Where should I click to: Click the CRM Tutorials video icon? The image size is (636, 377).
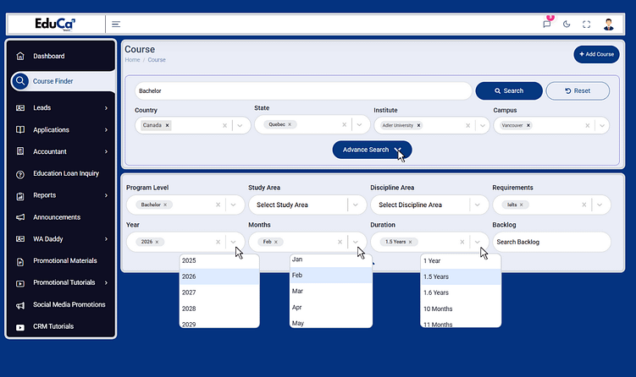point(20,326)
